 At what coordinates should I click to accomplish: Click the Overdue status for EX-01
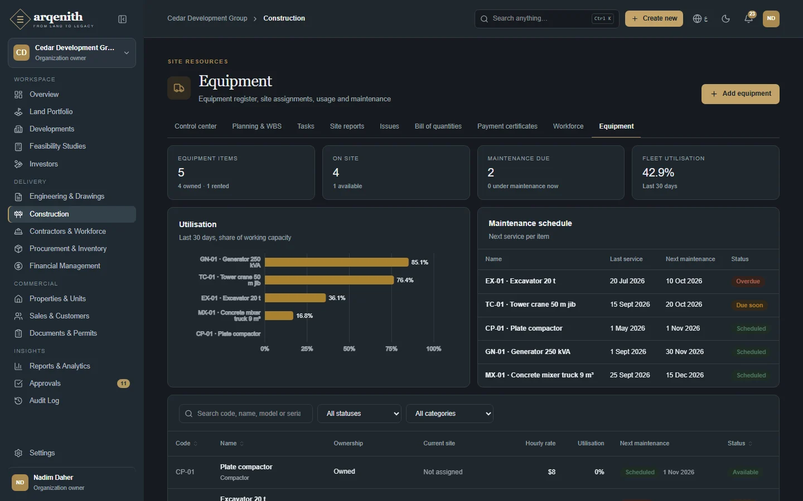point(748,282)
